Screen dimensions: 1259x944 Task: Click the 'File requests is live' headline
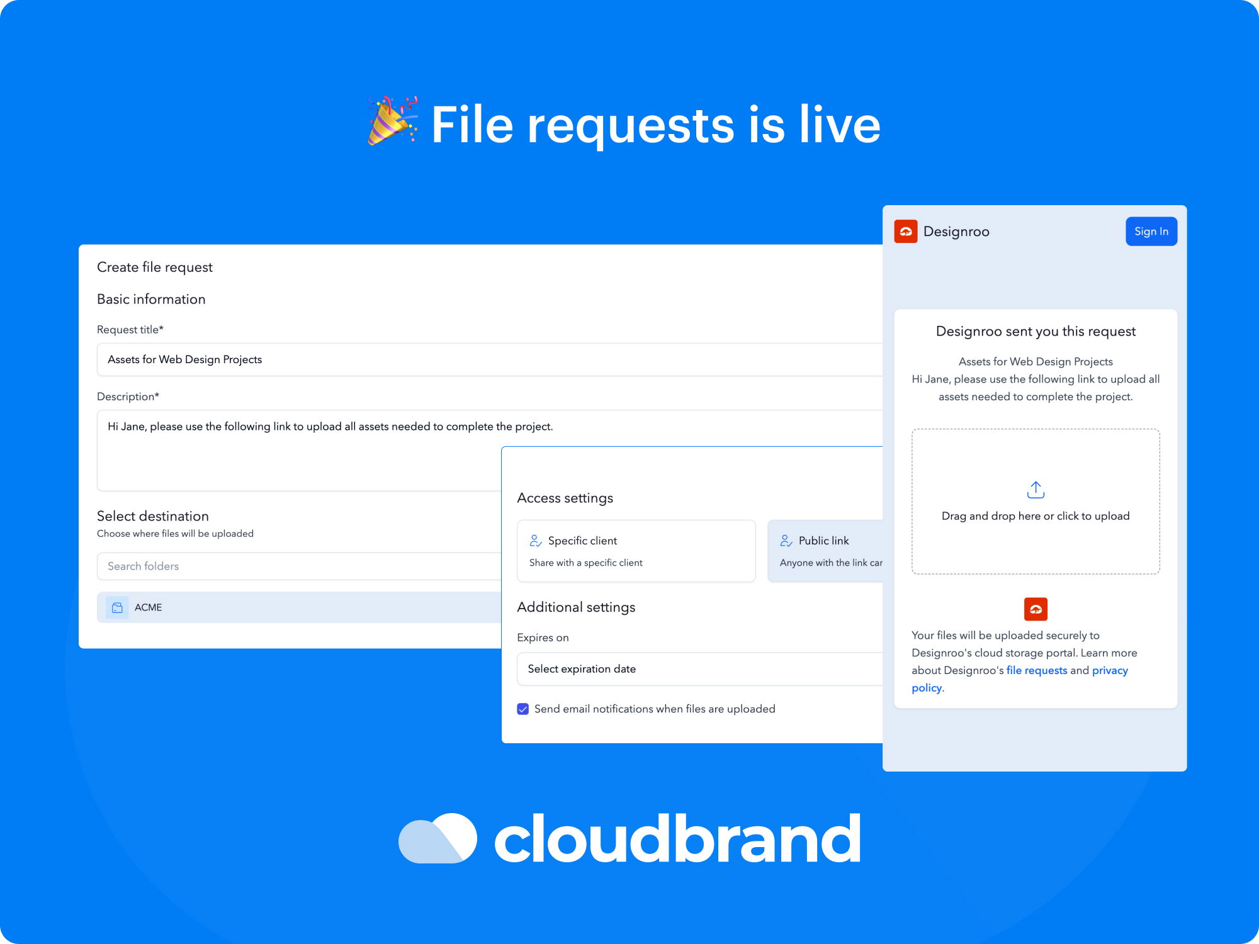[x=655, y=125]
